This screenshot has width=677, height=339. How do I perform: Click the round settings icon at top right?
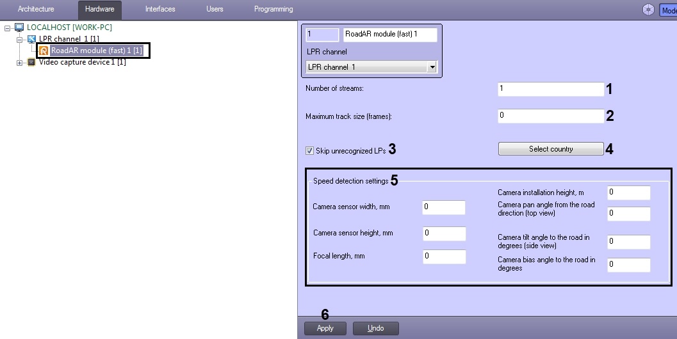tap(649, 10)
